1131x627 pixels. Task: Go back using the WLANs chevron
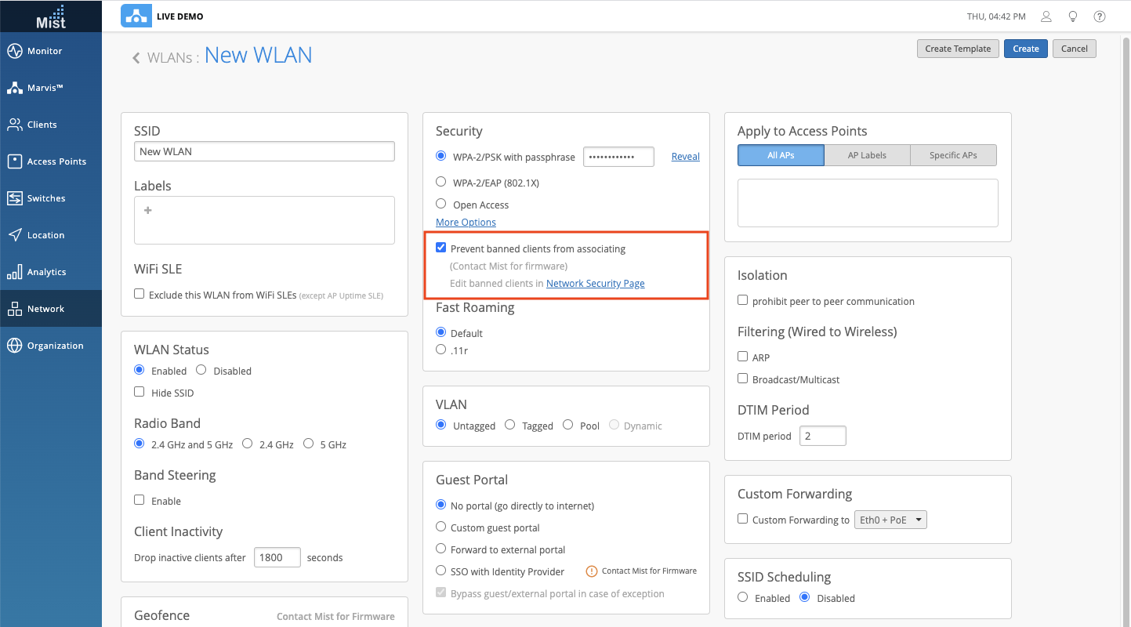pyautogui.click(x=136, y=57)
